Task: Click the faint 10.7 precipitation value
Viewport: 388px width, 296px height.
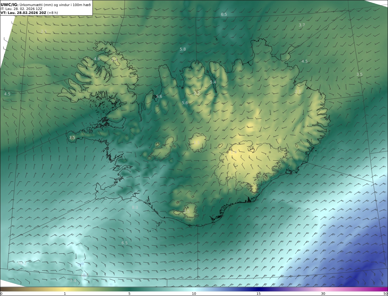Action: (84, 275)
